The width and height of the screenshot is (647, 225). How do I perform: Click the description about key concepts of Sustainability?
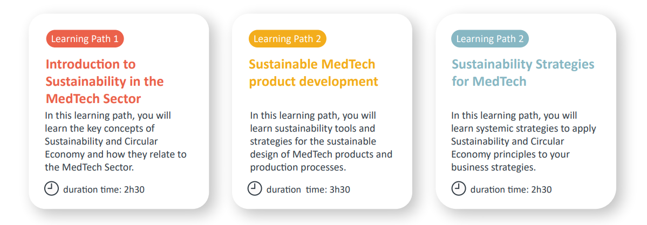(x=115, y=141)
